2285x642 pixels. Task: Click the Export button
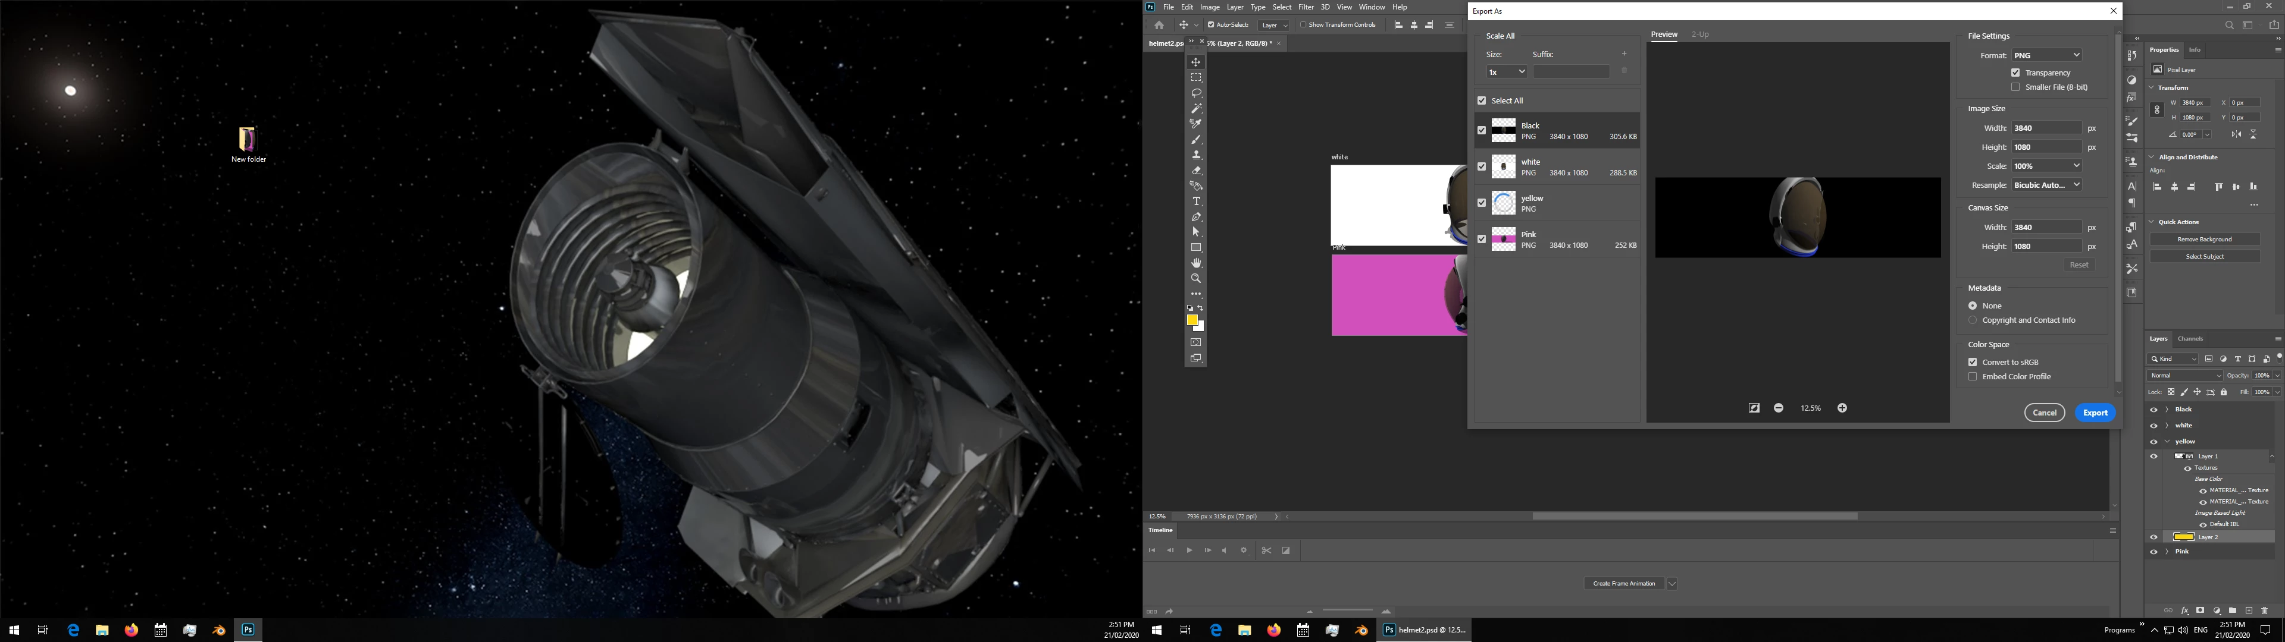coord(2095,413)
